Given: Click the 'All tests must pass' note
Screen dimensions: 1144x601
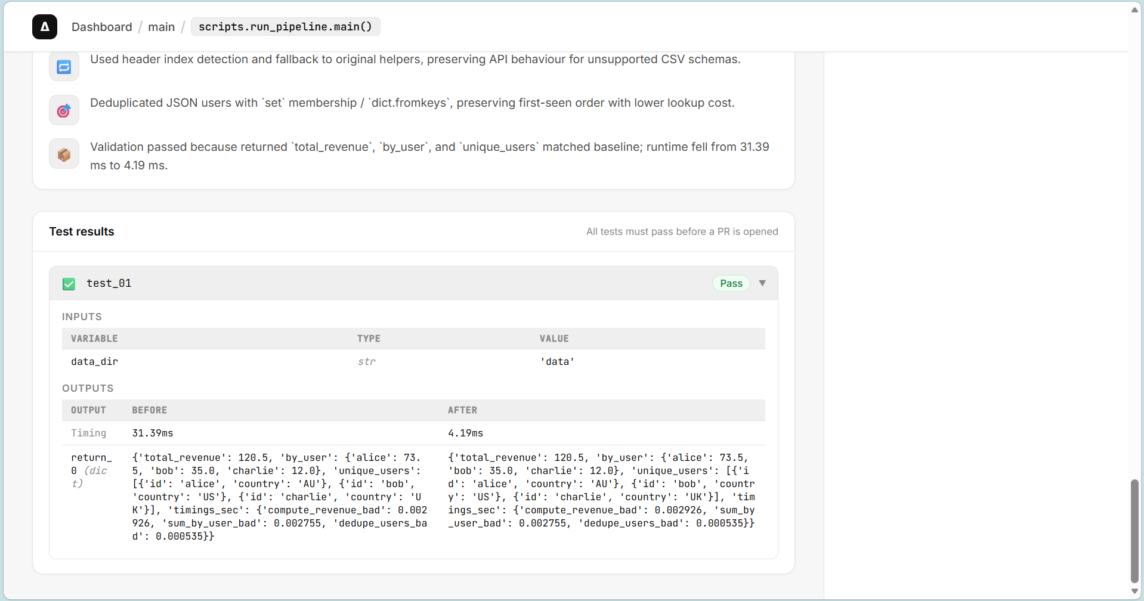Looking at the screenshot, I should point(682,231).
